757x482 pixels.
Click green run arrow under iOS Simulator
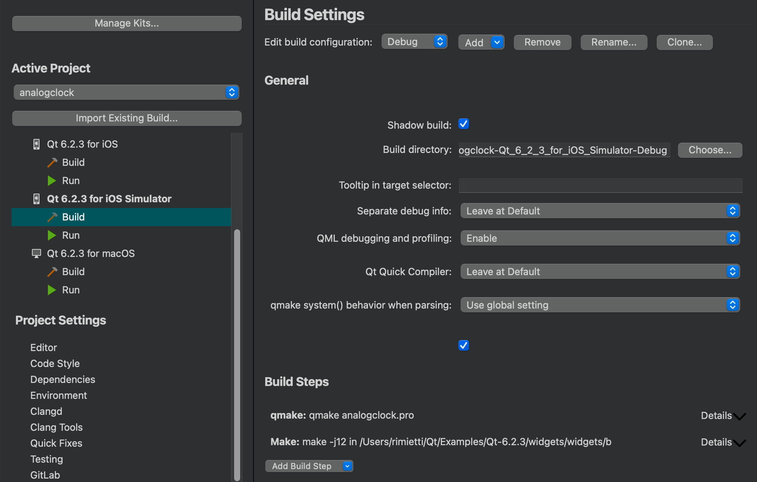coord(52,235)
